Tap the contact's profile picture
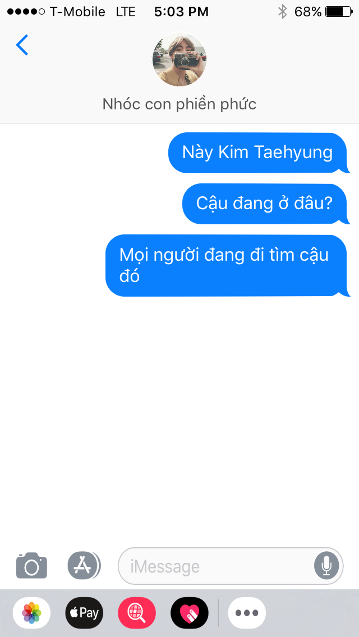The width and height of the screenshot is (359, 637). coord(179,59)
